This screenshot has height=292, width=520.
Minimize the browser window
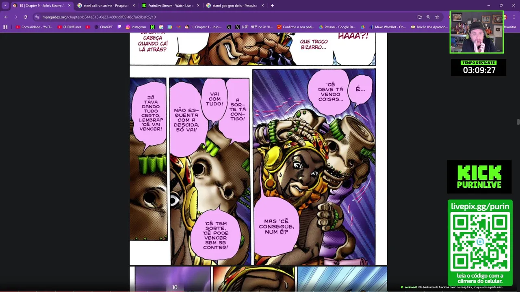pyautogui.click(x=489, y=6)
